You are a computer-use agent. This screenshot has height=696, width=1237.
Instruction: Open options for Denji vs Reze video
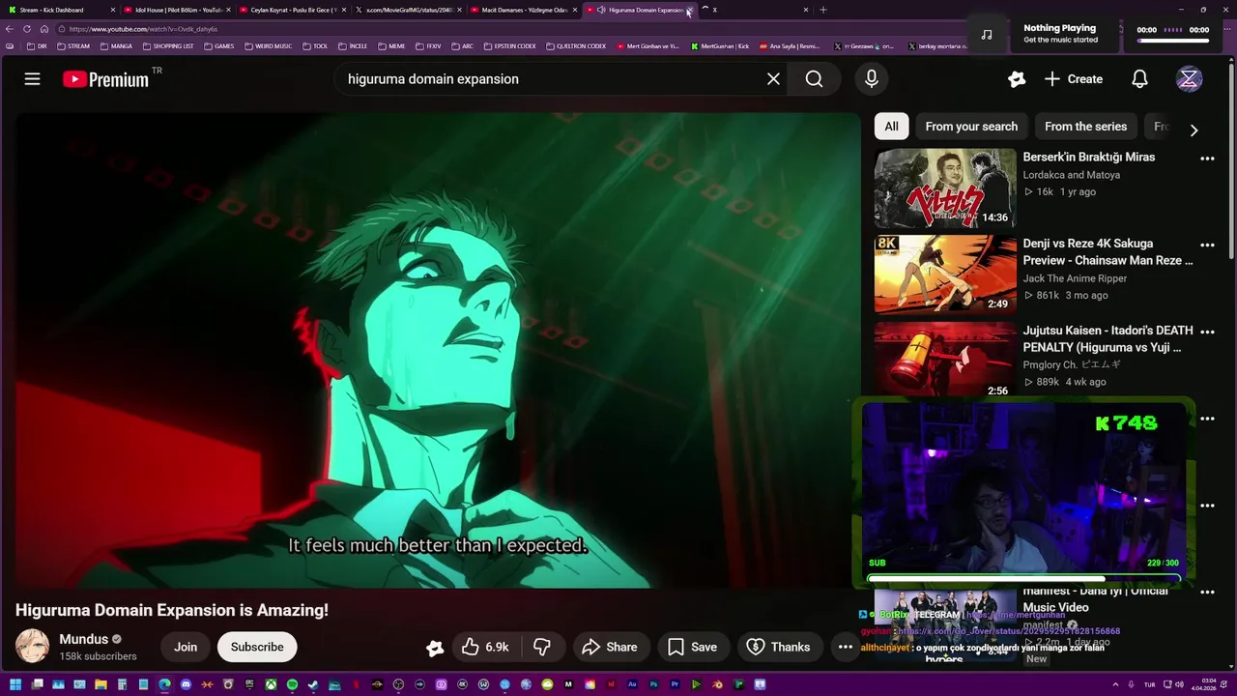pyautogui.click(x=1207, y=246)
